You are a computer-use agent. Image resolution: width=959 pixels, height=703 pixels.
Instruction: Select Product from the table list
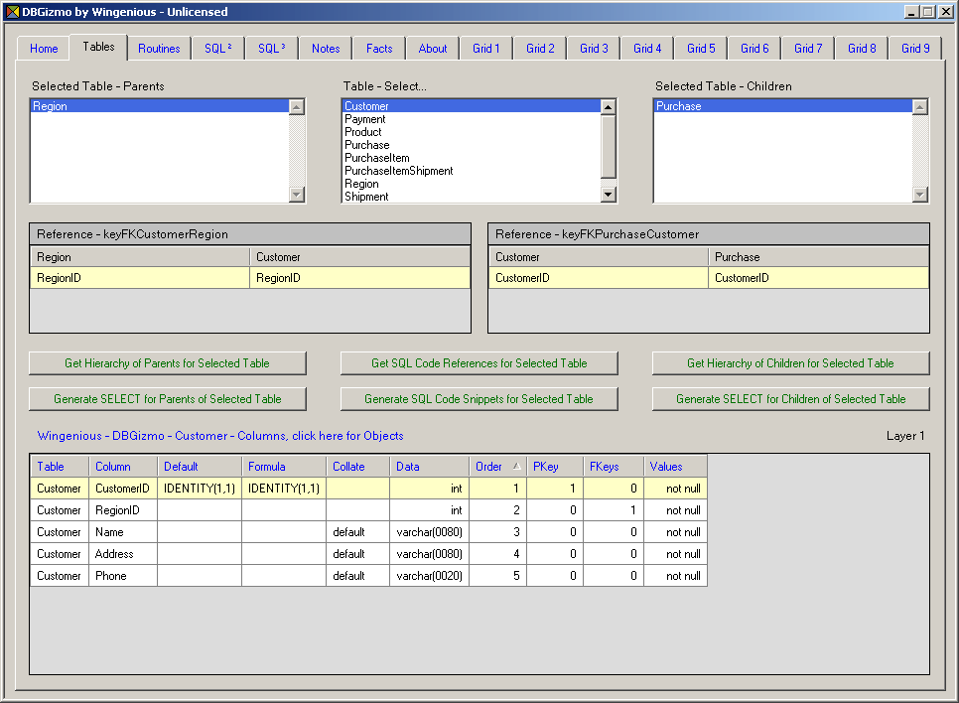[x=363, y=132]
